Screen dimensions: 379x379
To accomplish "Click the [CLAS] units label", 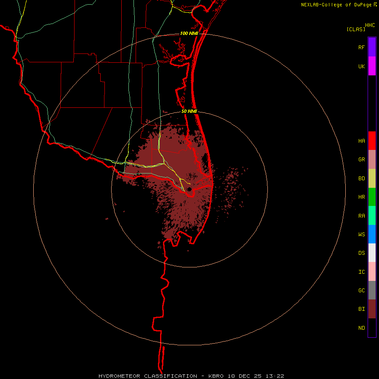I will coord(356,29).
